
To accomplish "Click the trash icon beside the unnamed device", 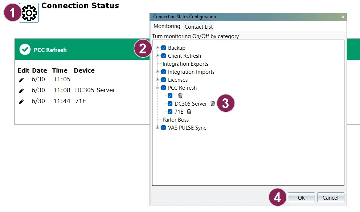I will (x=180, y=95).
